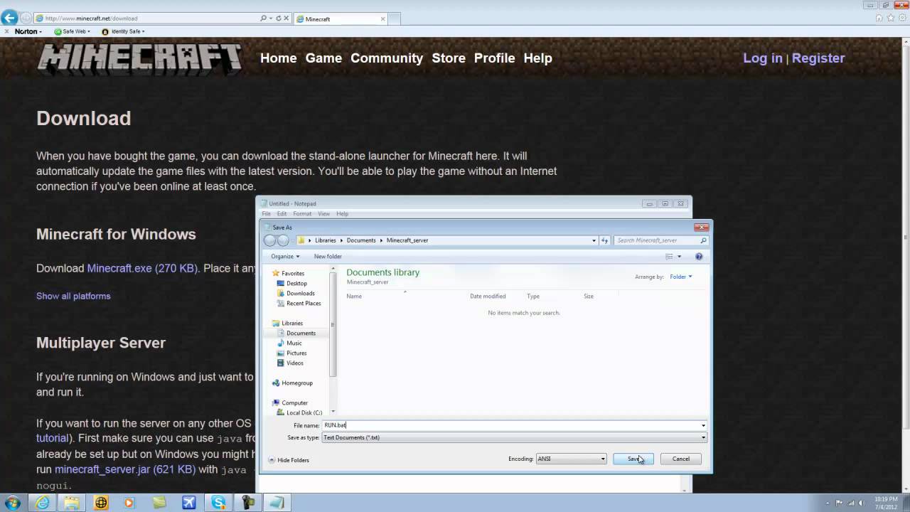
Task: Open Notepad Edit menu
Action: point(282,213)
